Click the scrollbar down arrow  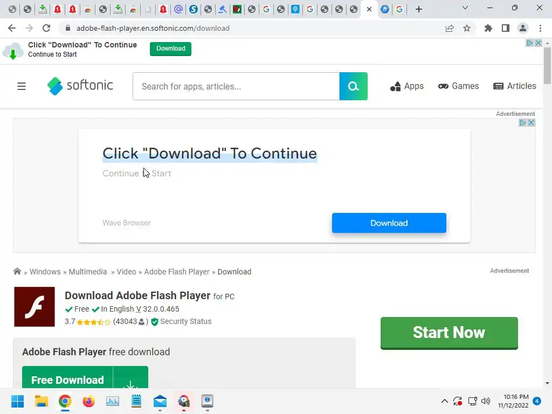547,383
